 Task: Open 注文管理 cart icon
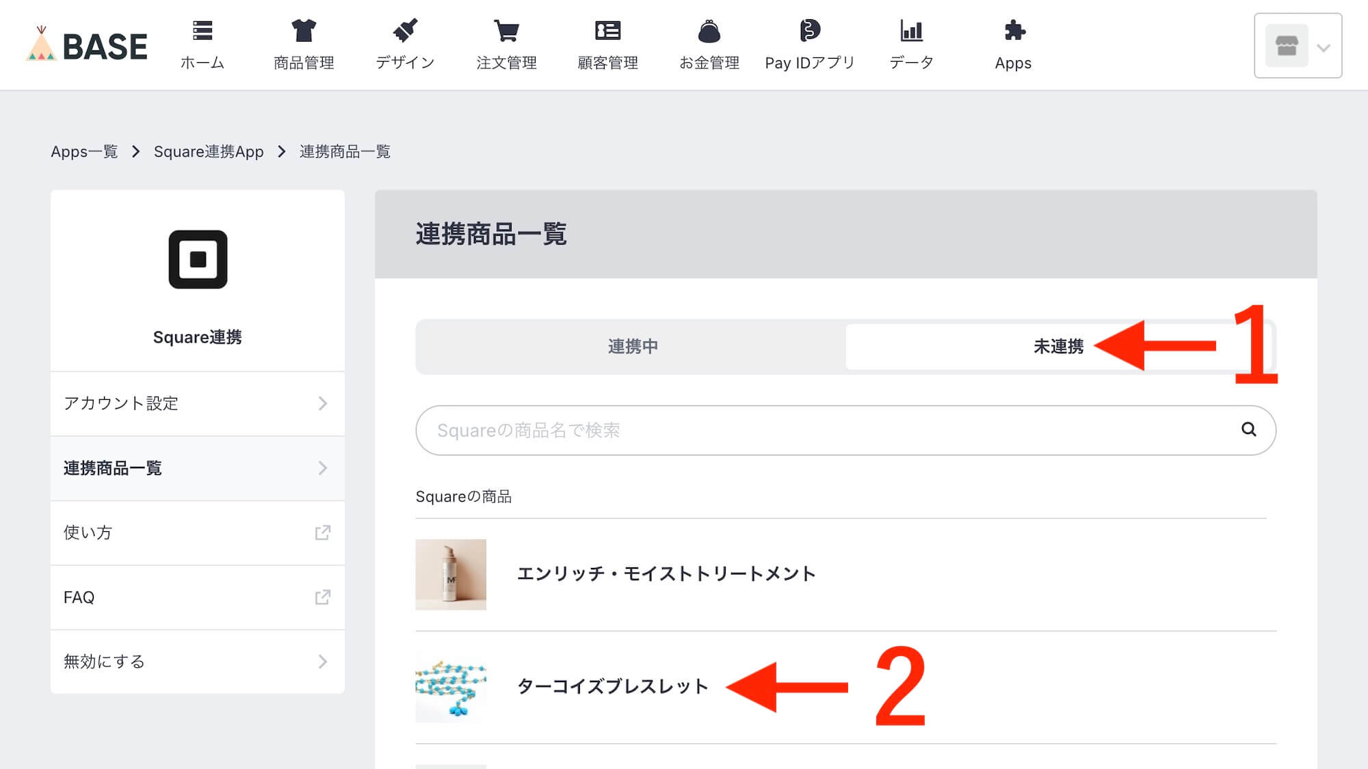506,31
